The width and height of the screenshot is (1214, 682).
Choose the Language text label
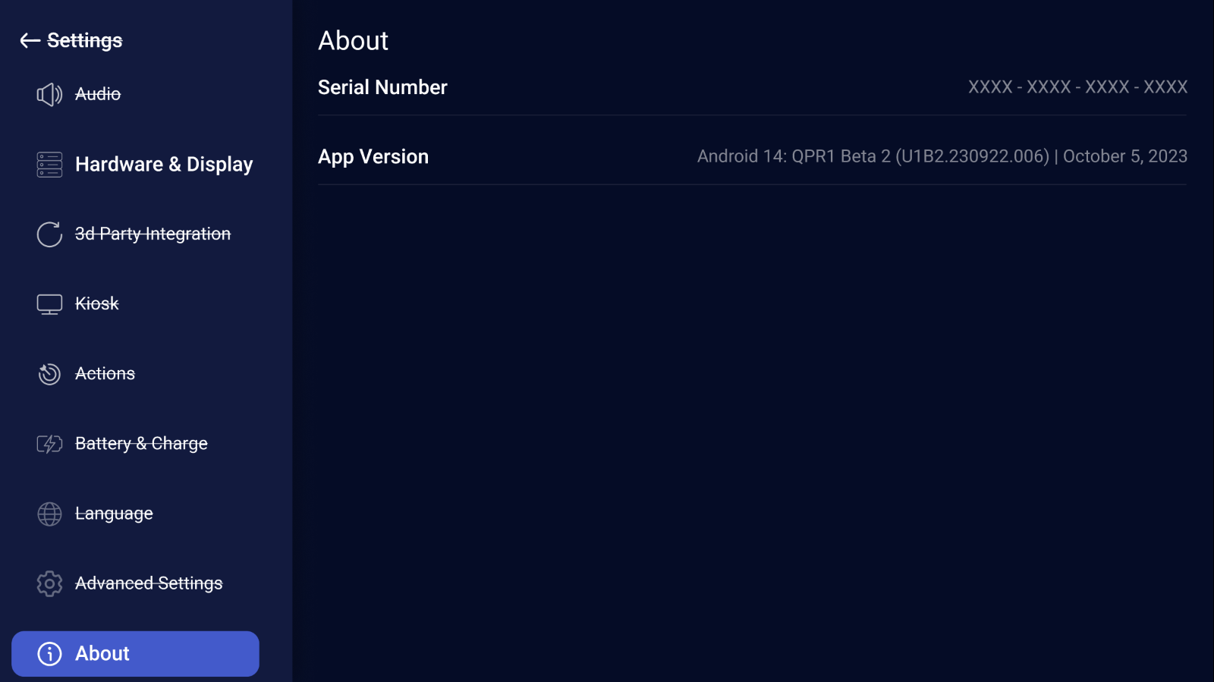(x=114, y=514)
